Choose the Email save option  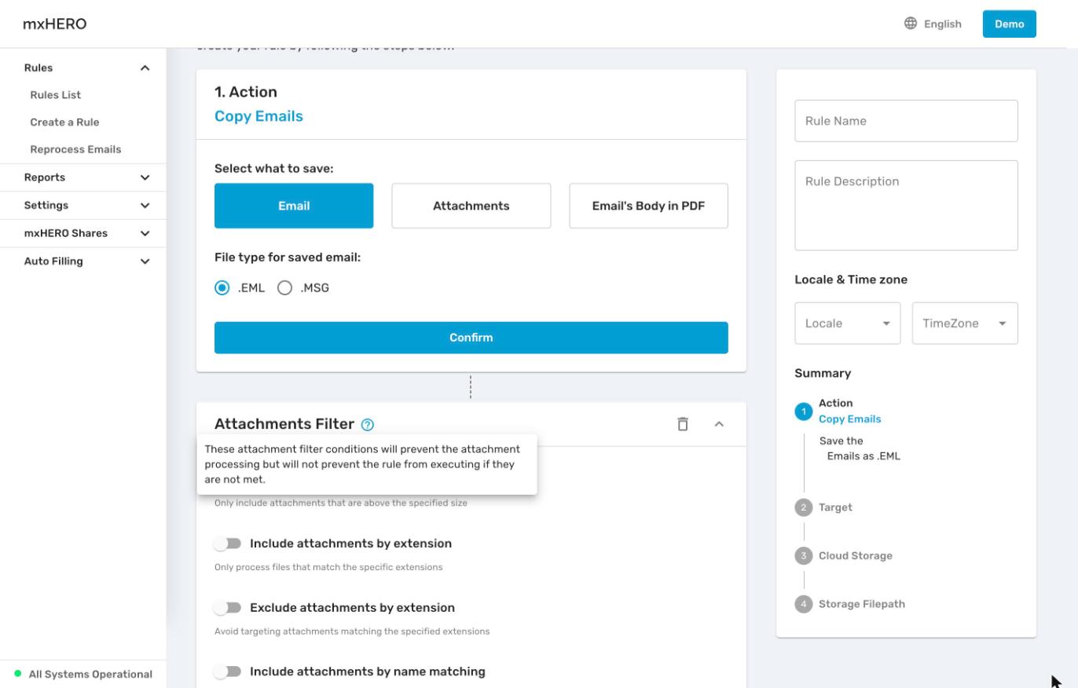tap(294, 206)
